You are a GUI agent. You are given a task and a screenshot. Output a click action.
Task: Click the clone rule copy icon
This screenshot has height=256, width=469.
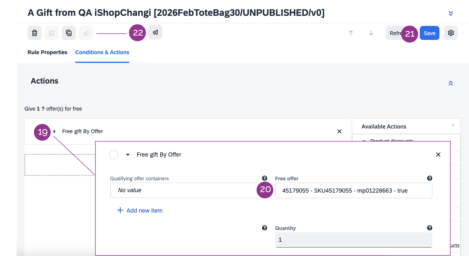tap(69, 33)
